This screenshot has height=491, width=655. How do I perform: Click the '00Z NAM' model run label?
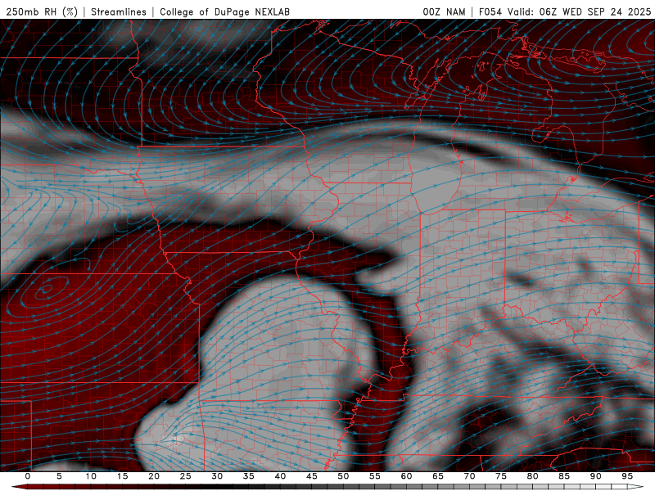click(x=444, y=11)
